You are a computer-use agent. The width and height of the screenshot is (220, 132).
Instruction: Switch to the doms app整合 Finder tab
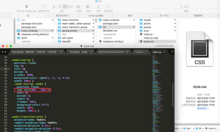click(96, 16)
